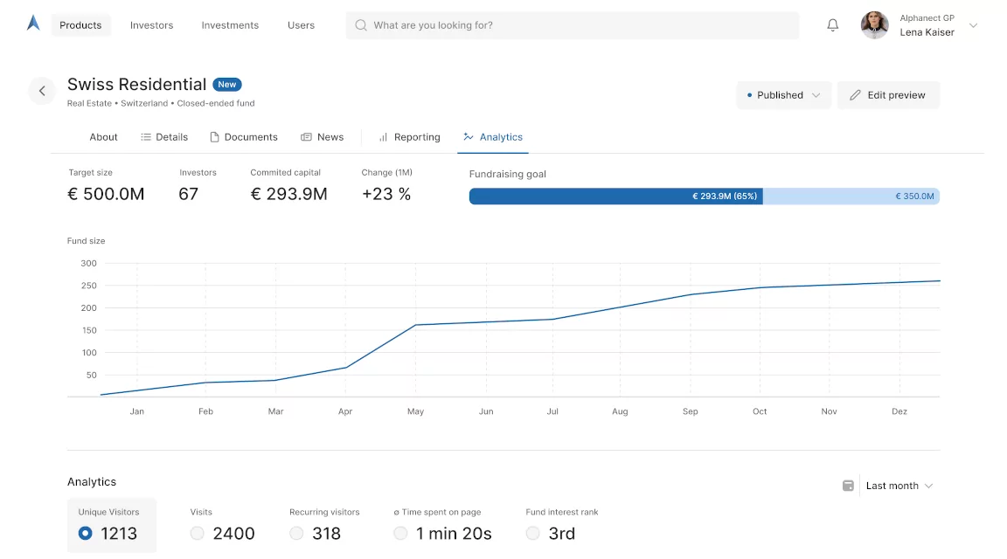Switch to the About tab
Screen dimensions: 1007x559
point(103,137)
